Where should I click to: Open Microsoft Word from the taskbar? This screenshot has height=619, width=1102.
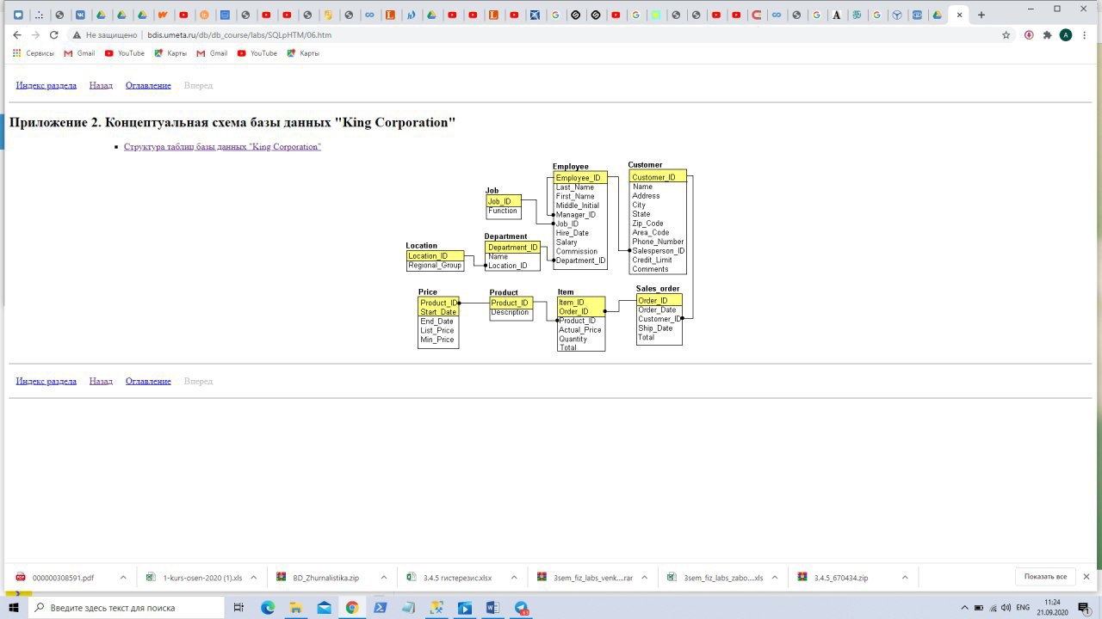point(492,608)
